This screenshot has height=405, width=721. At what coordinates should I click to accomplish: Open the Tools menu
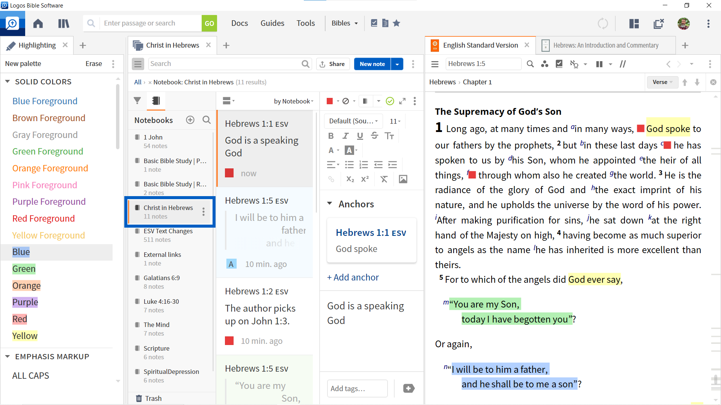pos(306,23)
